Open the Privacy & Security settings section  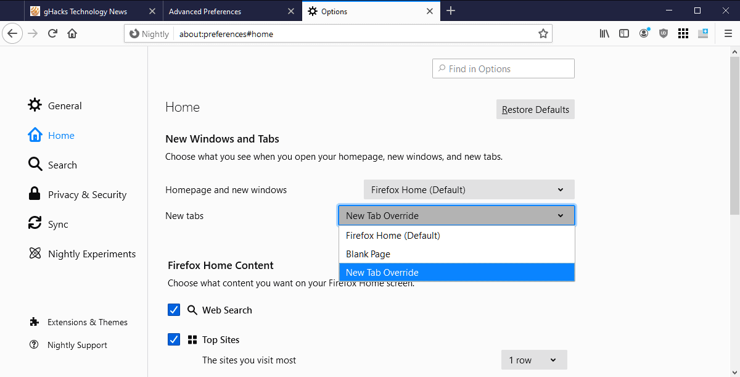click(86, 194)
